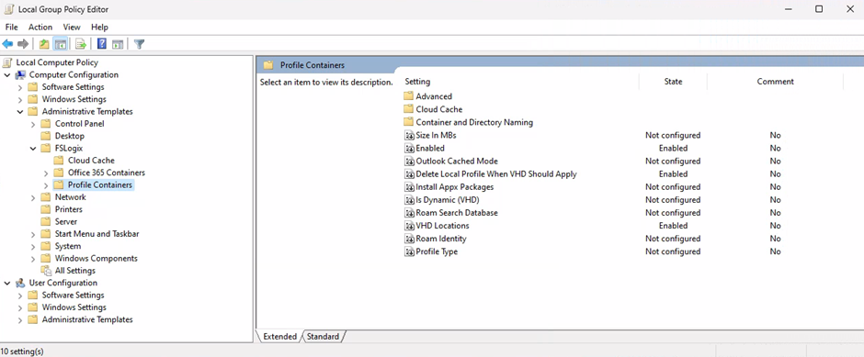Collapse the FSLogix tree node
The image size is (864, 357).
click(x=34, y=149)
